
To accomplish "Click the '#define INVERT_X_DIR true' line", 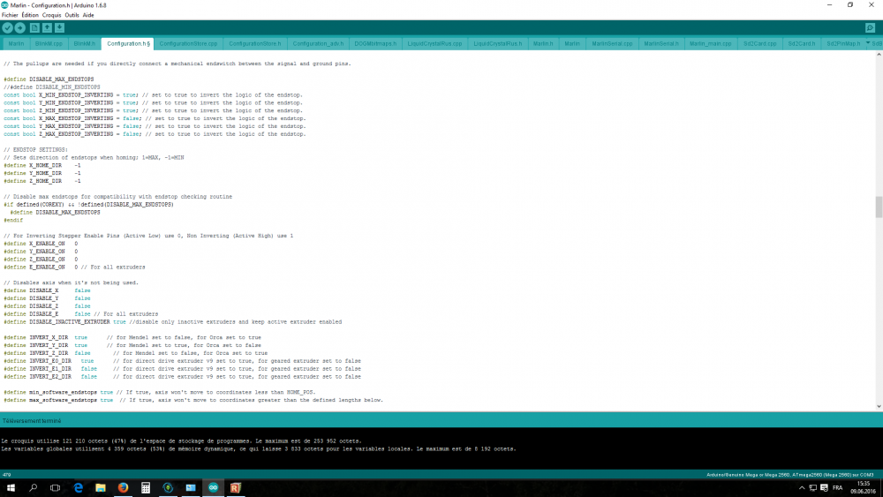I will 132,338.
